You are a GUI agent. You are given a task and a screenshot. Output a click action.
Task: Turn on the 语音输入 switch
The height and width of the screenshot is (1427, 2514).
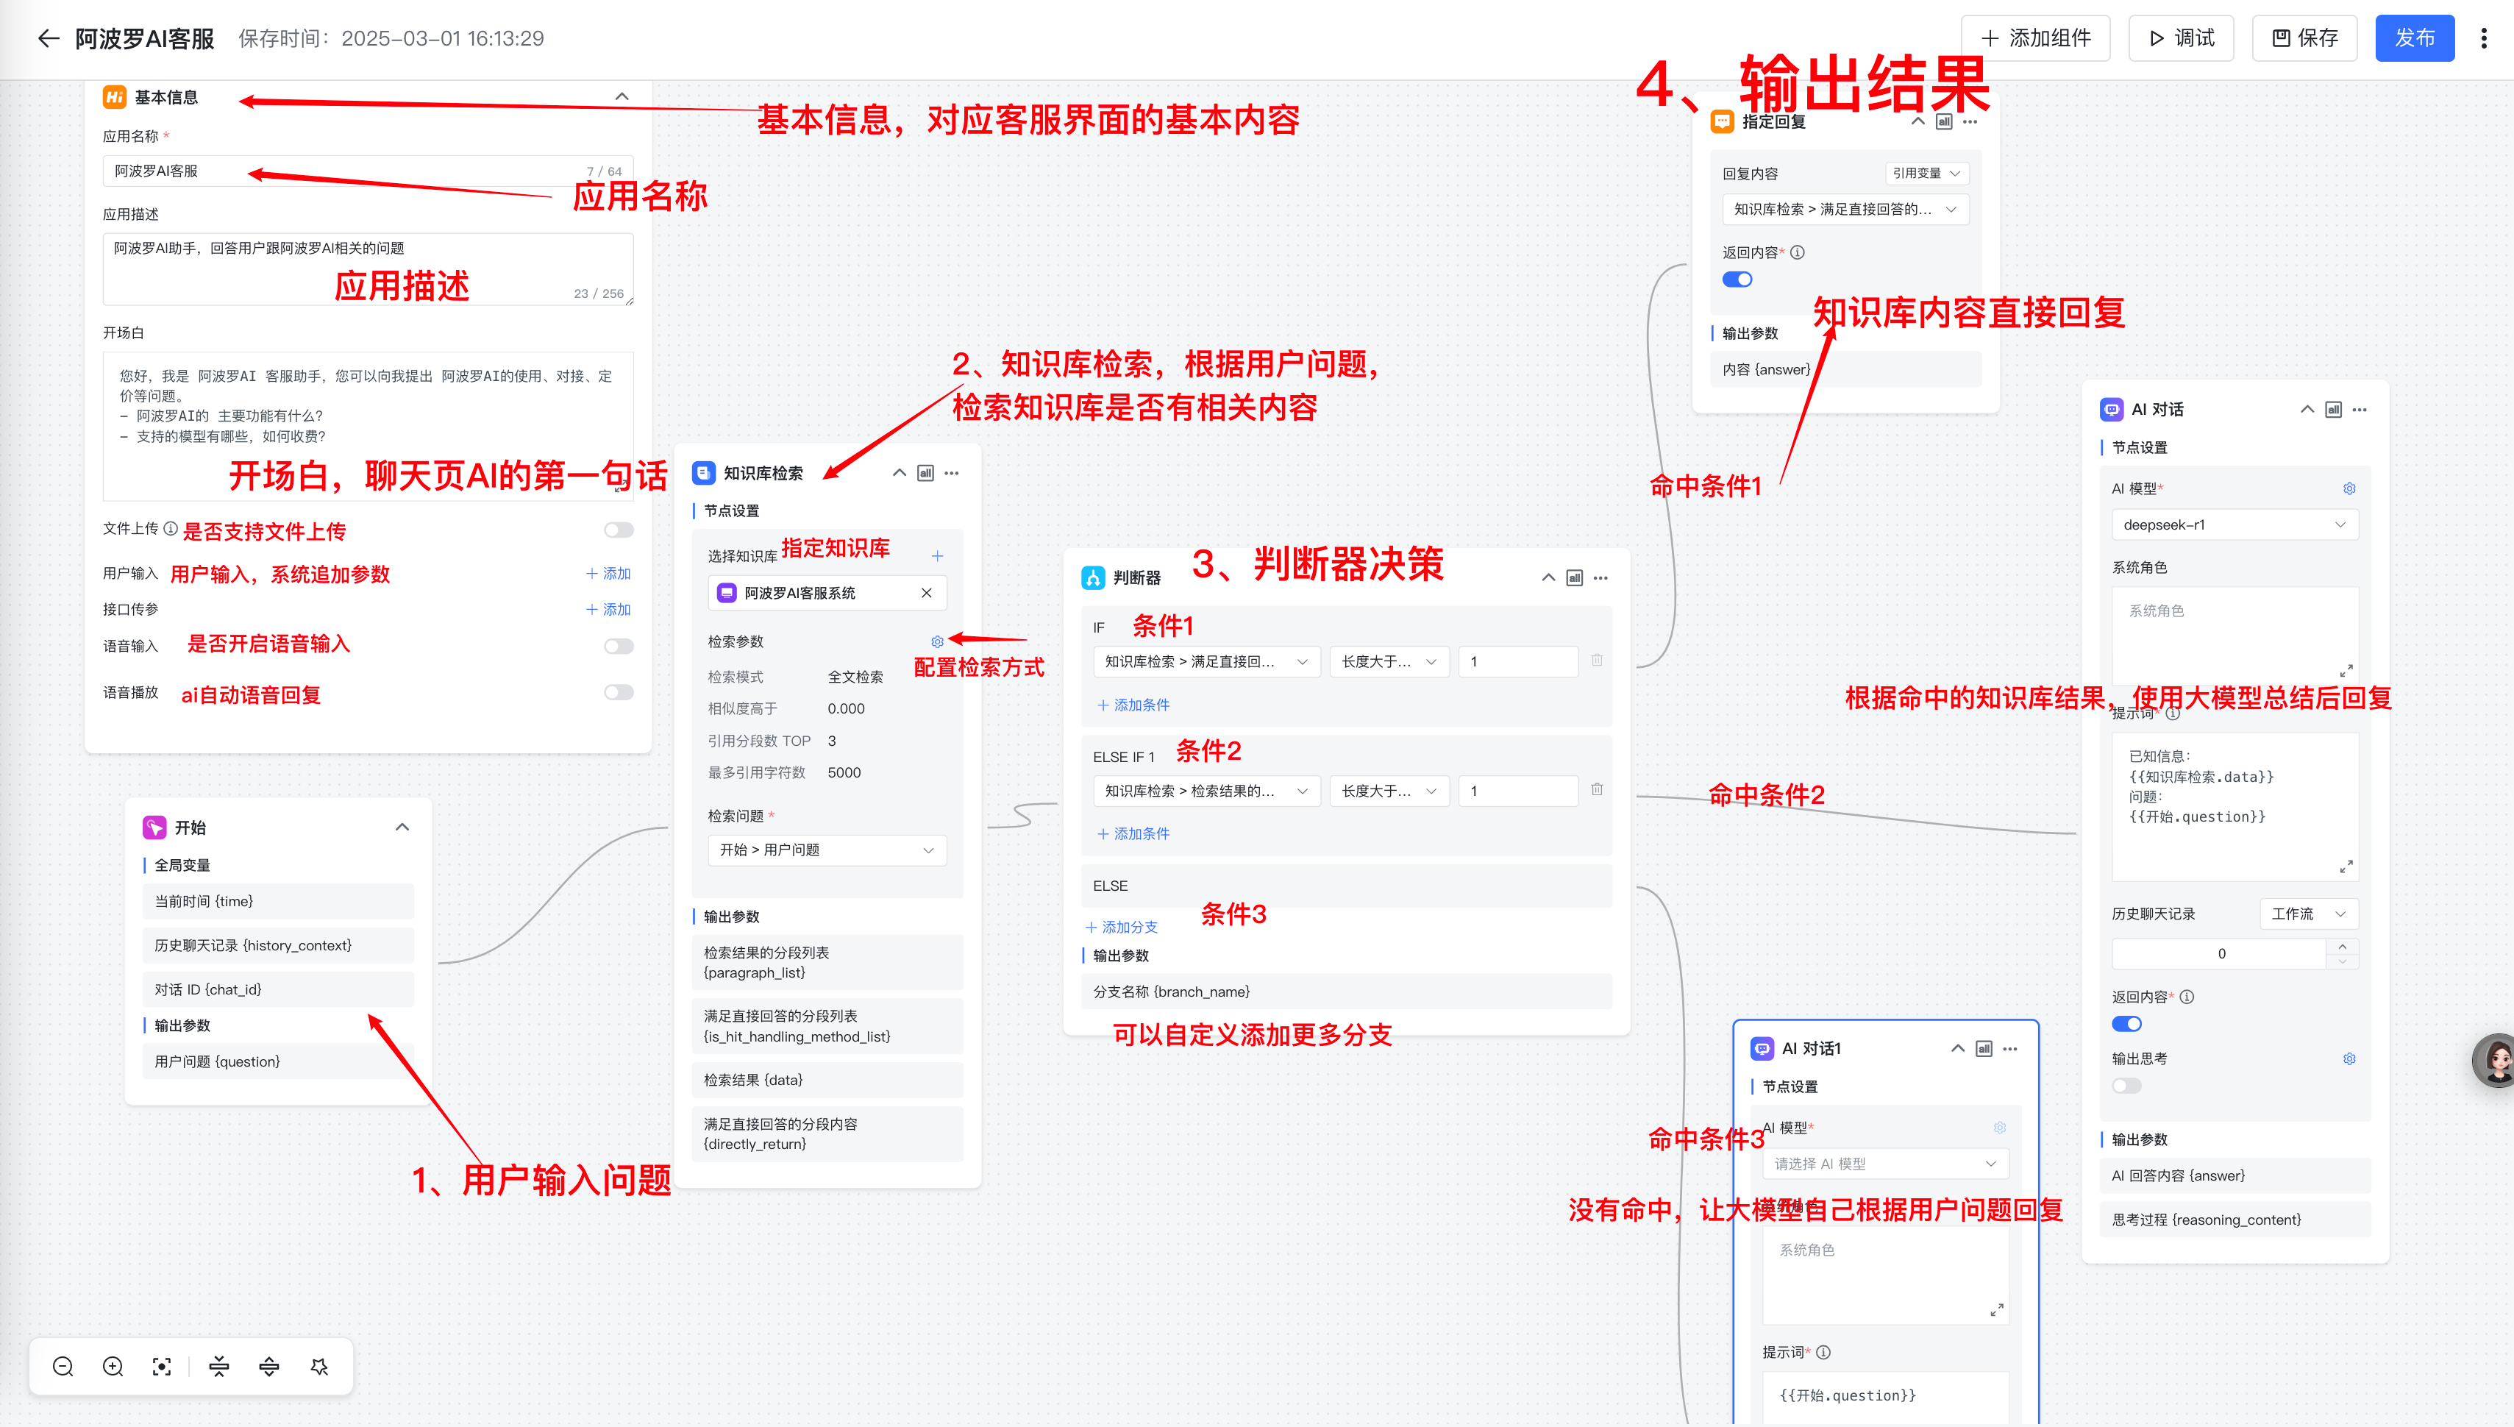point(619,646)
